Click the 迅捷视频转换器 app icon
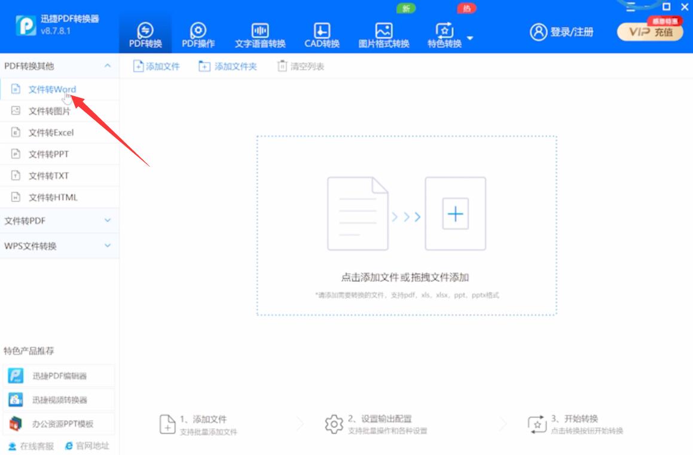The height and width of the screenshot is (455, 693). tap(16, 400)
